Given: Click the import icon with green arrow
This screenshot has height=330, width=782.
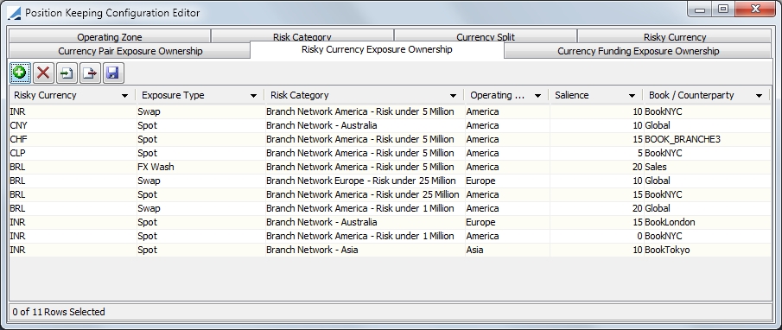Looking at the screenshot, I should [67, 73].
